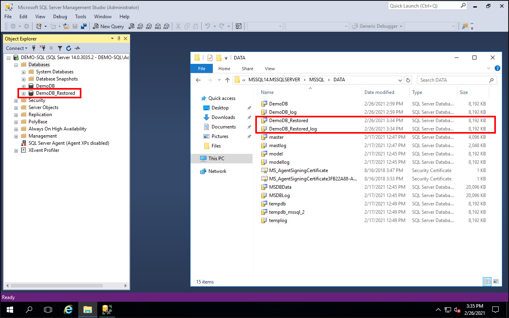Switch to the View tab in Explorer
Screen dimensions: 509x318
point(270,69)
